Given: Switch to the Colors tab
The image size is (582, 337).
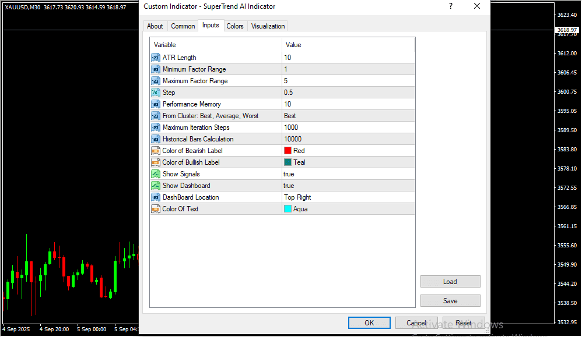Looking at the screenshot, I should point(235,26).
